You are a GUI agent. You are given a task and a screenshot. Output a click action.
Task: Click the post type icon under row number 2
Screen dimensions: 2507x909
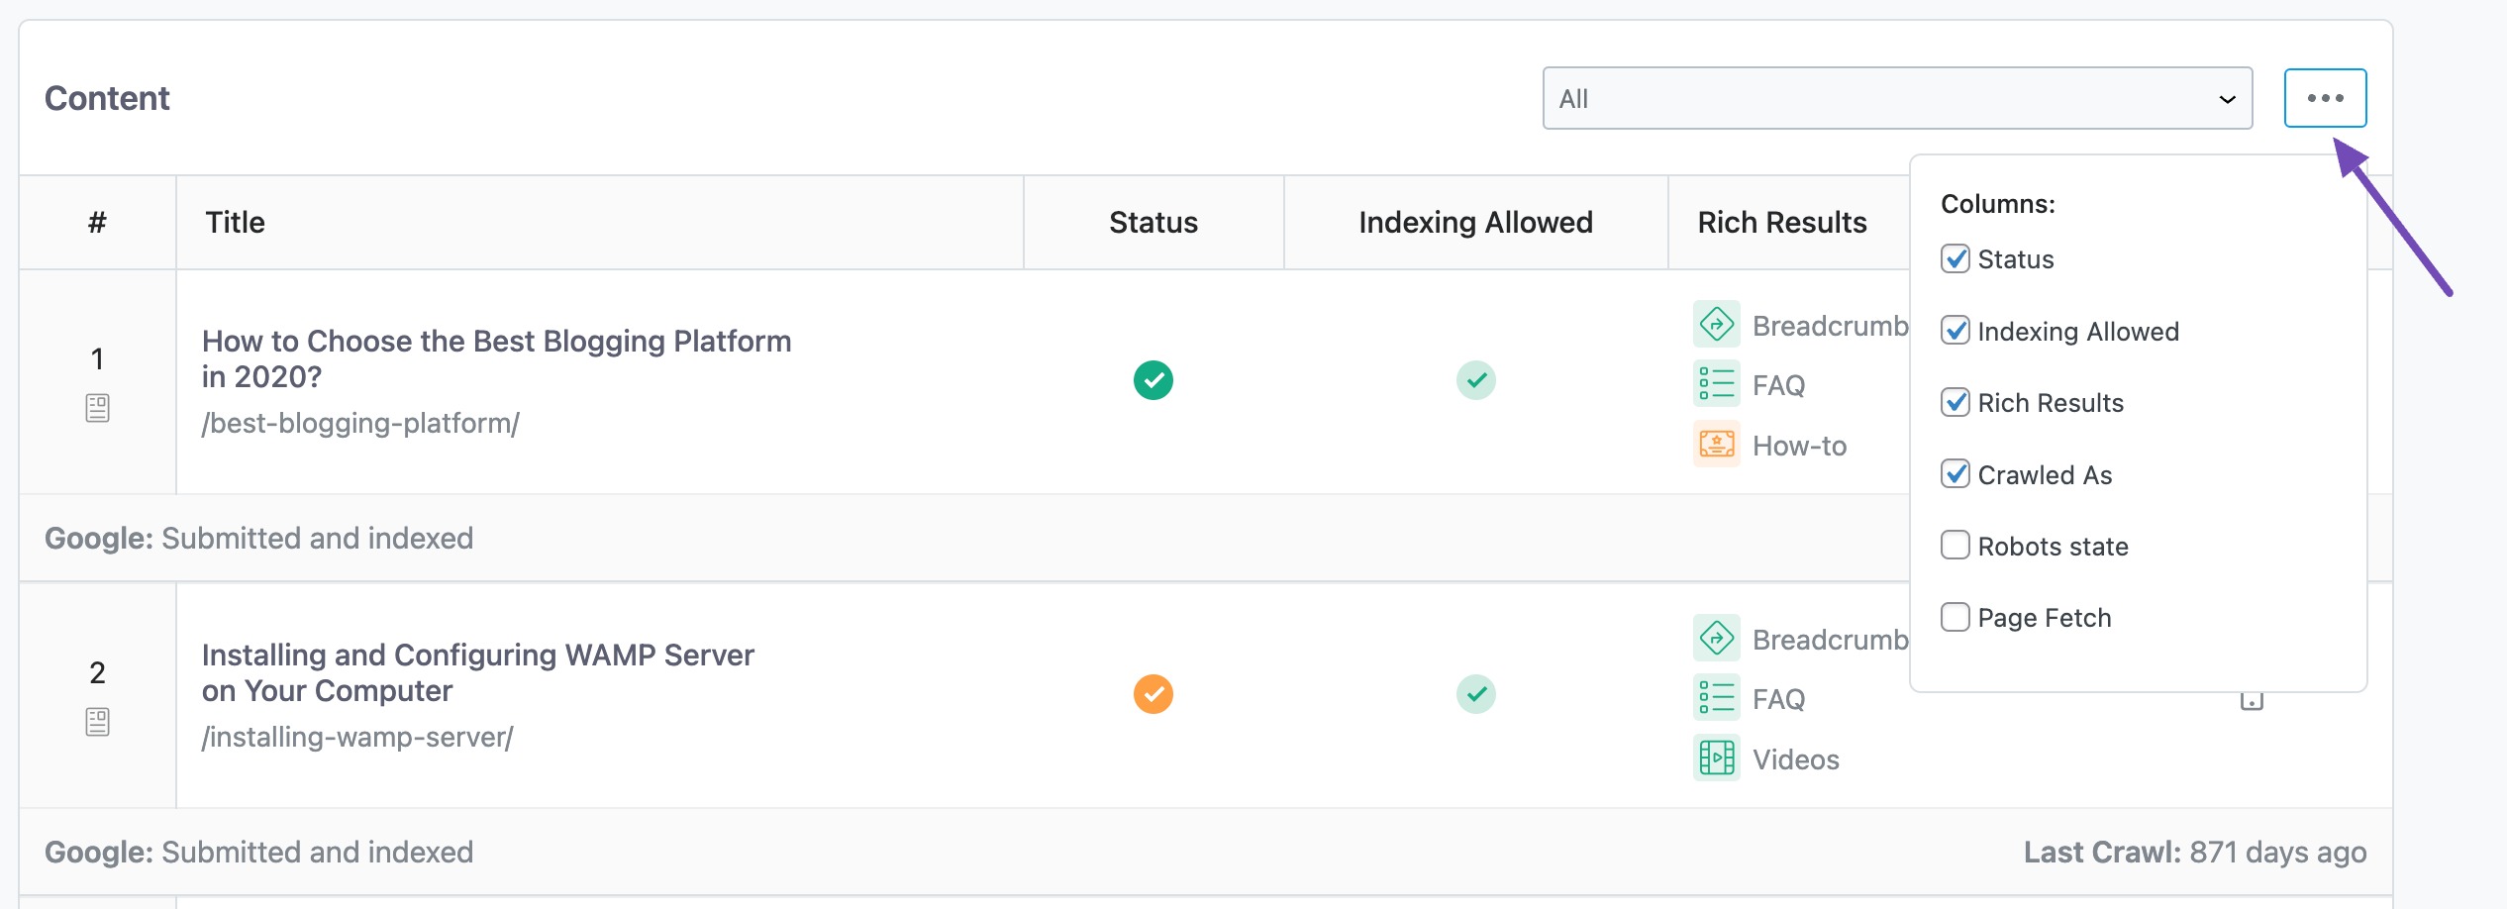(x=97, y=722)
